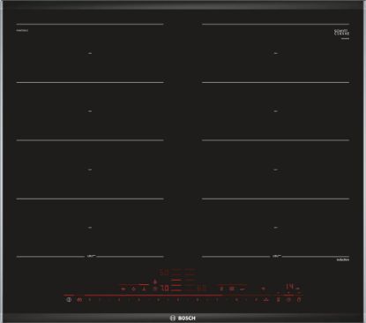Tap the icon immediately left of 3.0 display
366x323 pixels.
[154, 289]
